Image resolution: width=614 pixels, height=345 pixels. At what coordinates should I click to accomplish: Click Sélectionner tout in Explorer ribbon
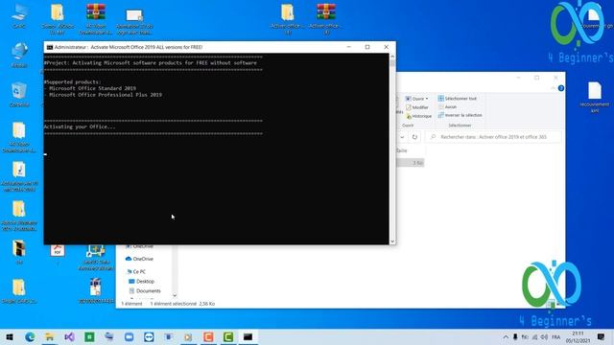[458, 99]
